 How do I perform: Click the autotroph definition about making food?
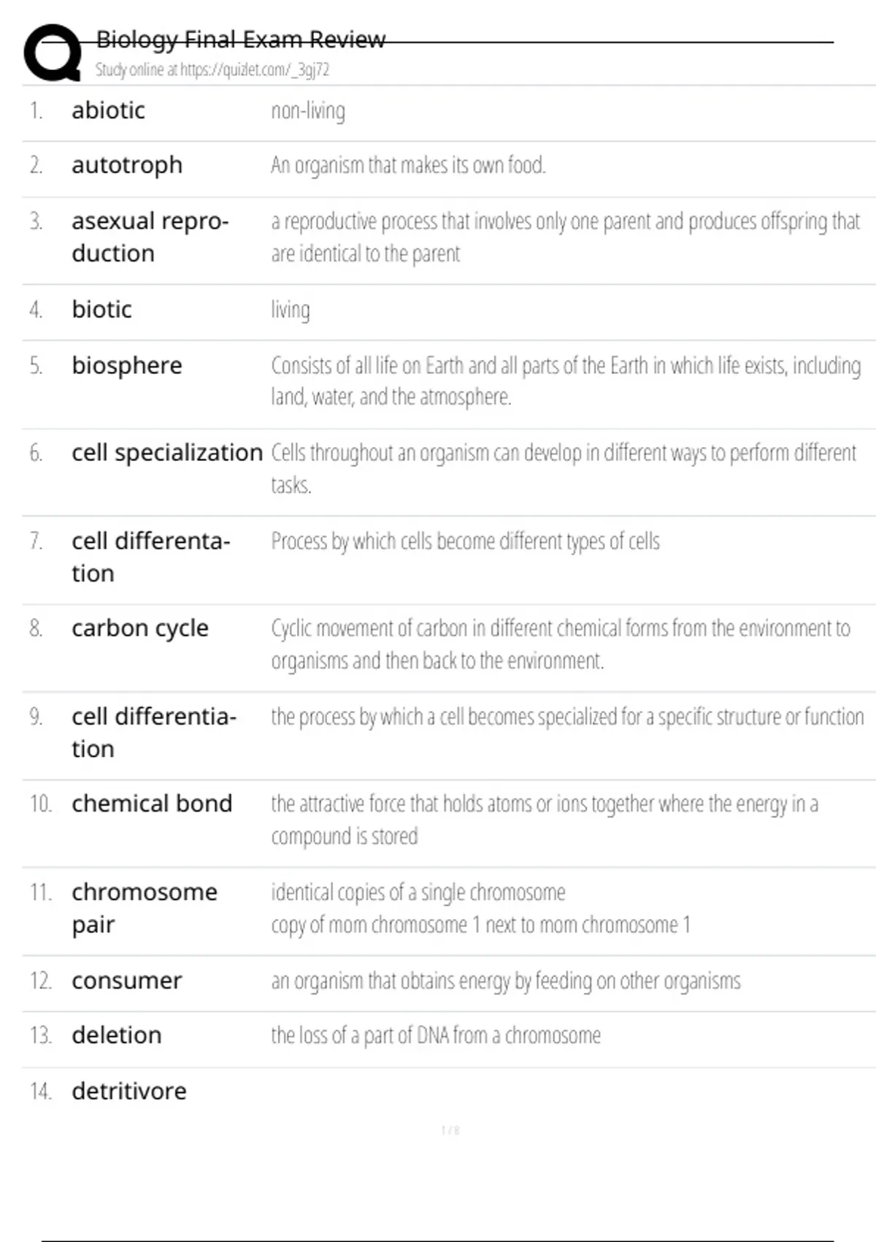[x=408, y=165]
